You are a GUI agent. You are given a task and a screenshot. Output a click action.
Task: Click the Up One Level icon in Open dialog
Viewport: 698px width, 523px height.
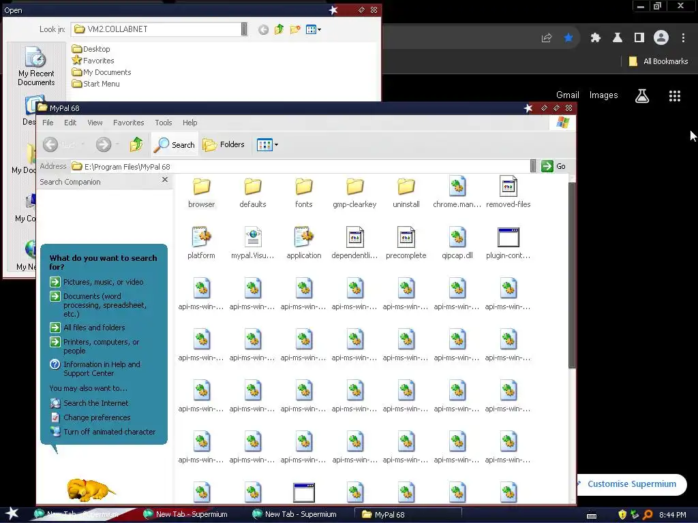[x=279, y=30]
